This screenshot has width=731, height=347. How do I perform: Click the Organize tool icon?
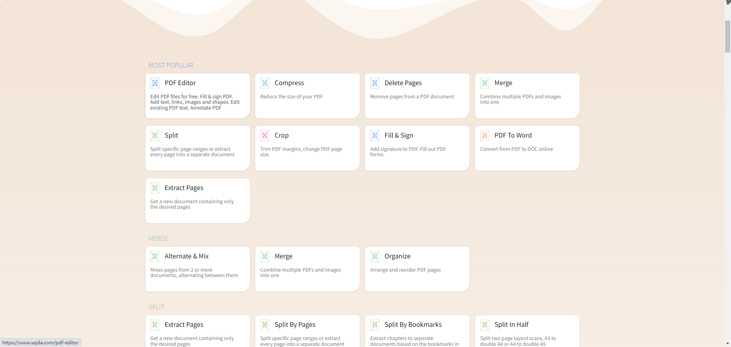click(x=374, y=256)
